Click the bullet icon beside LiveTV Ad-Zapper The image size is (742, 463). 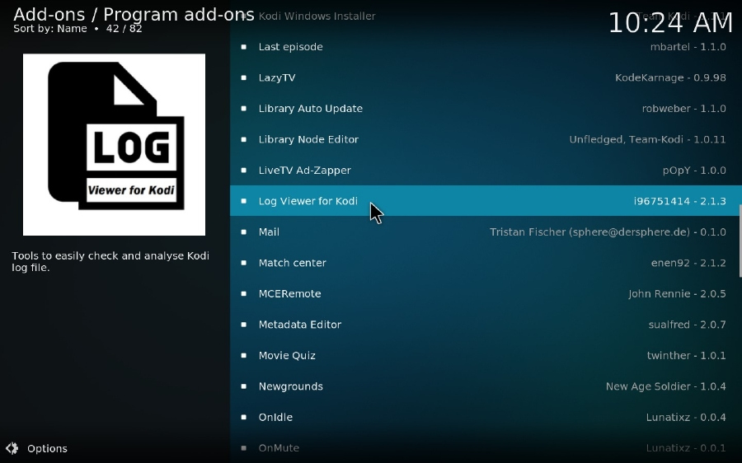click(x=244, y=170)
